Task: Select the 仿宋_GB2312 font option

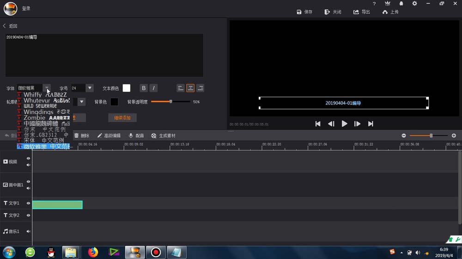Action: pos(43,135)
